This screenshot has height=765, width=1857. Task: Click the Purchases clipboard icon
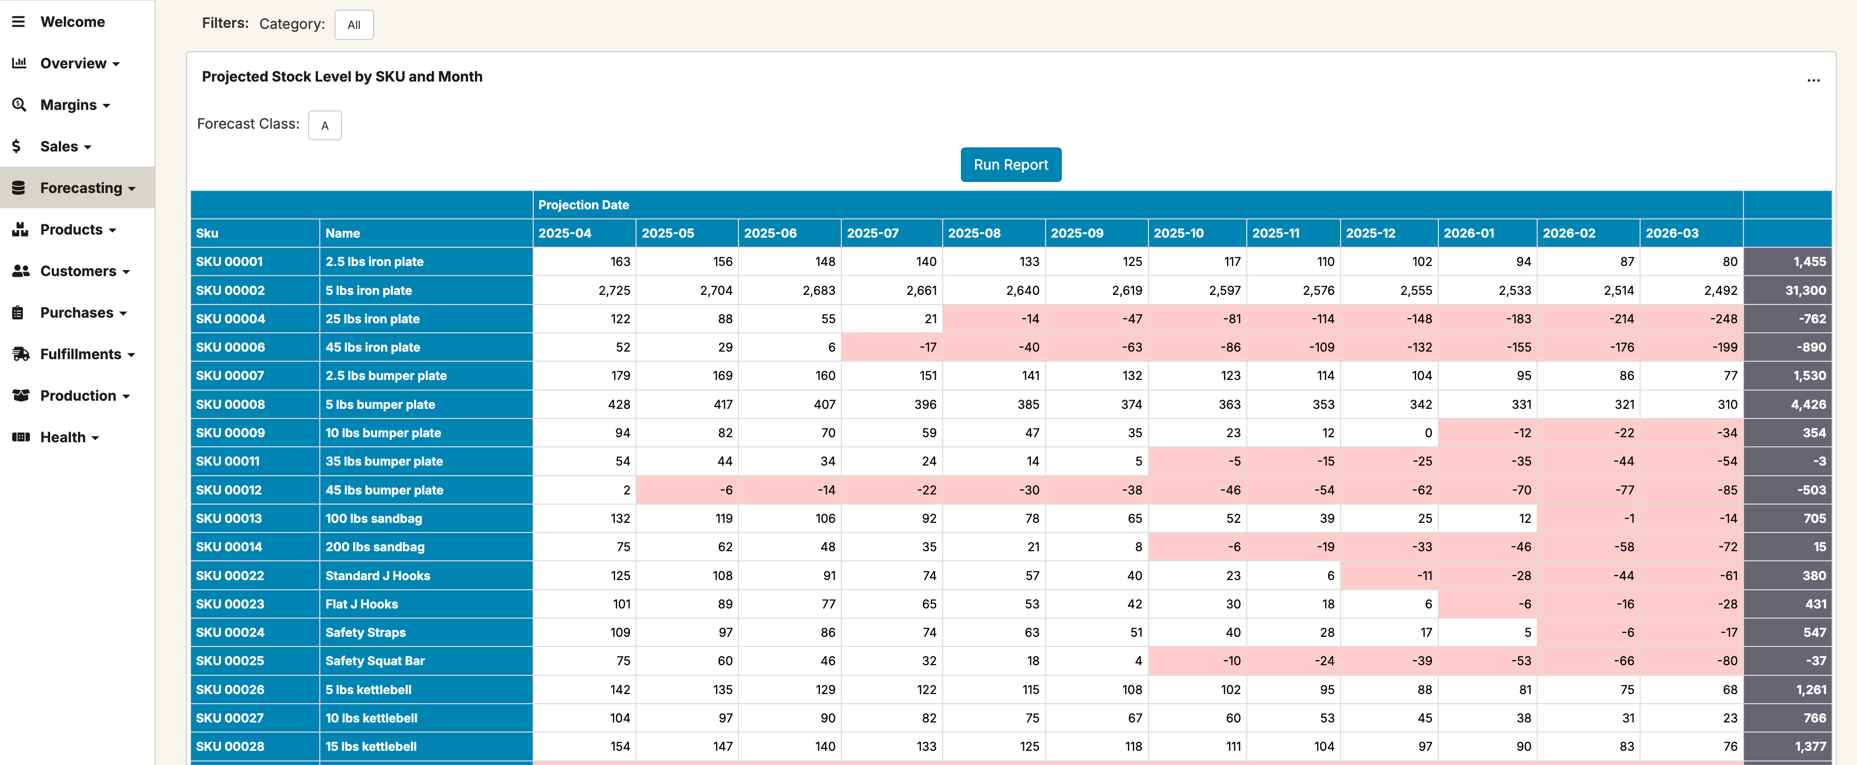coord(19,312)
